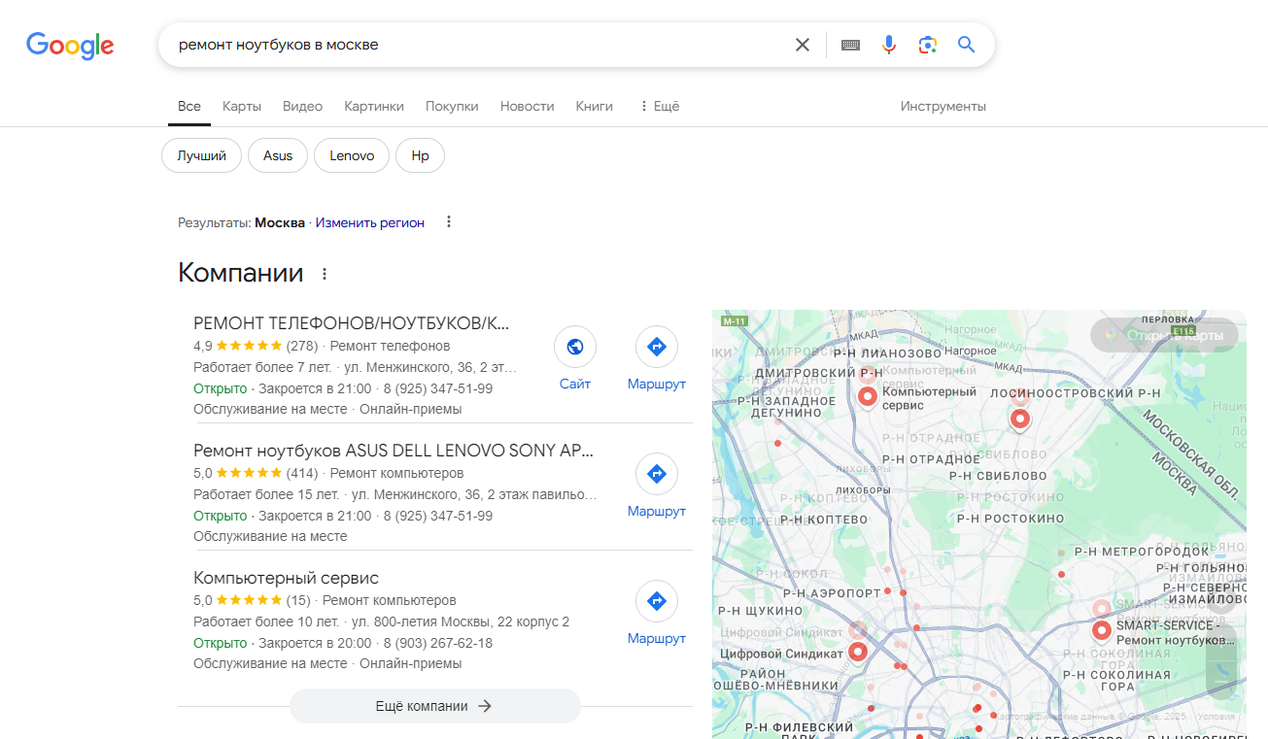Click Цифровой Синдикат map pin
Viewport: 1268px width, 739px height.
[x=858, y=653]
